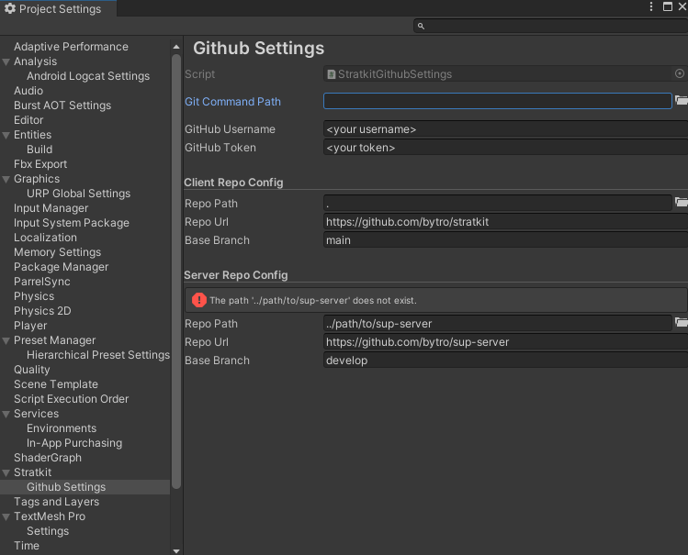688x555 pixels.
Task: Select Github Settings under Stratkit
Action: [66, 487]
